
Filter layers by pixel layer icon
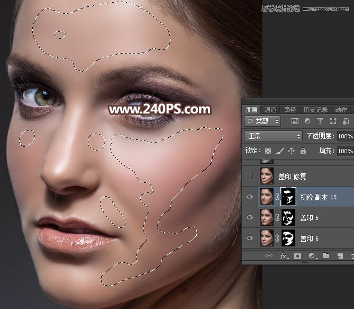tap(295, 121)
